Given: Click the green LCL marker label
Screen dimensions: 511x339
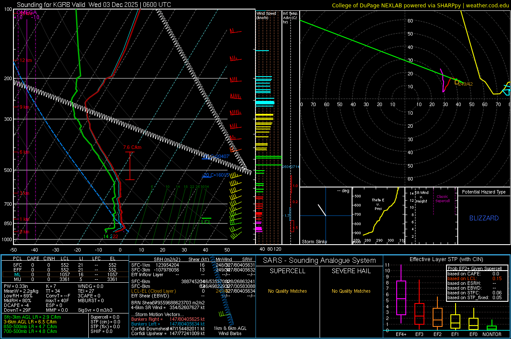Looking at the screenshot, I should 206,222.
